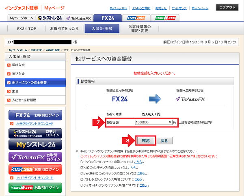Go to FX24 TOP submenu
Screen dimensions: 244x196
(x=26, y=29)
